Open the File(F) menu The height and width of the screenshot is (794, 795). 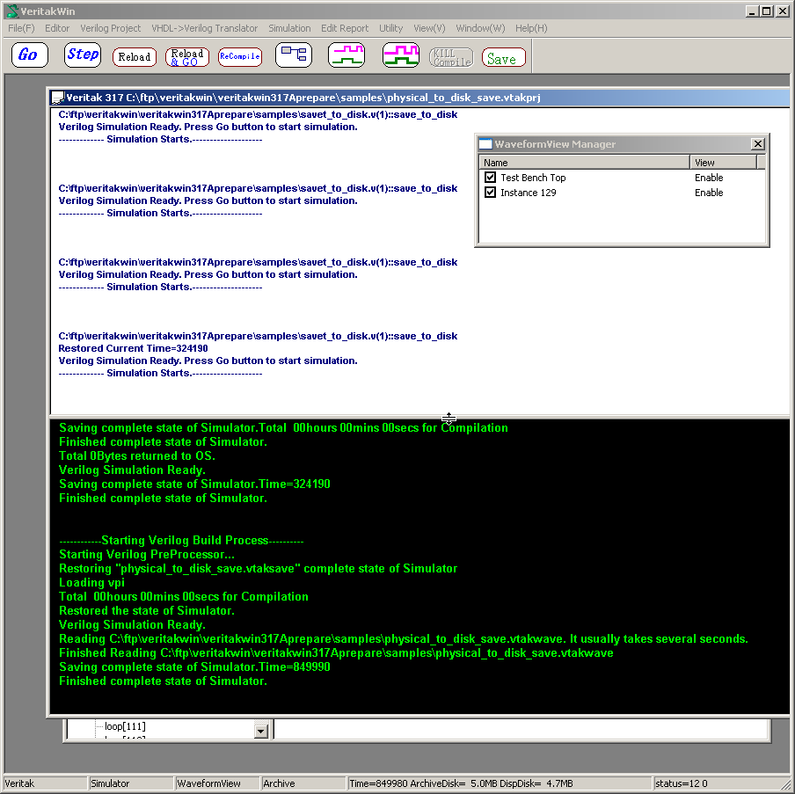point(21,28)
